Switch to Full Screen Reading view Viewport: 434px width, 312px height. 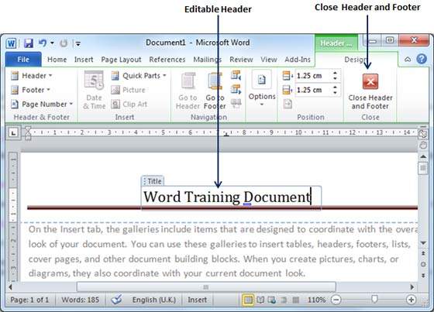[x=260, y=300]
